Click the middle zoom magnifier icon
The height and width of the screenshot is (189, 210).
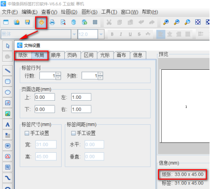click(x=177, y=22)
